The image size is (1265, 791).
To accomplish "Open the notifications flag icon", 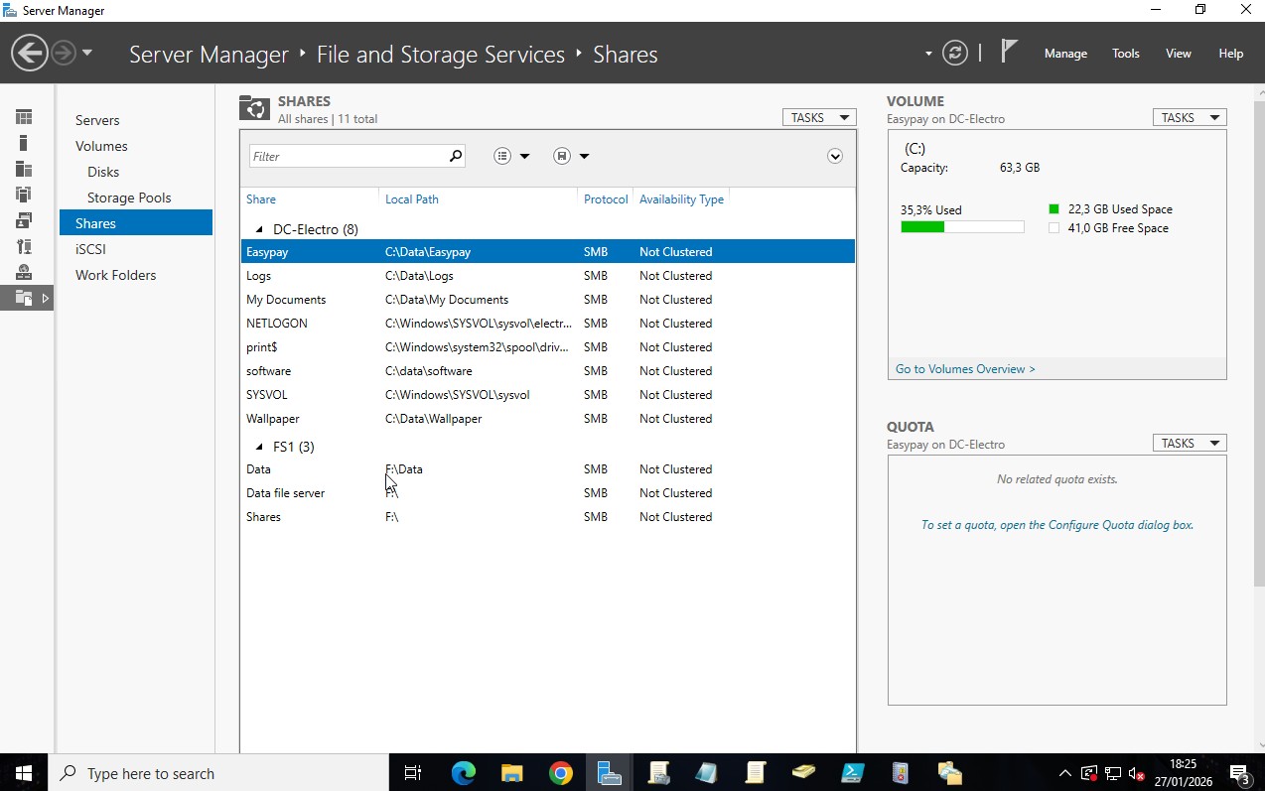I will coord(1009,52).
